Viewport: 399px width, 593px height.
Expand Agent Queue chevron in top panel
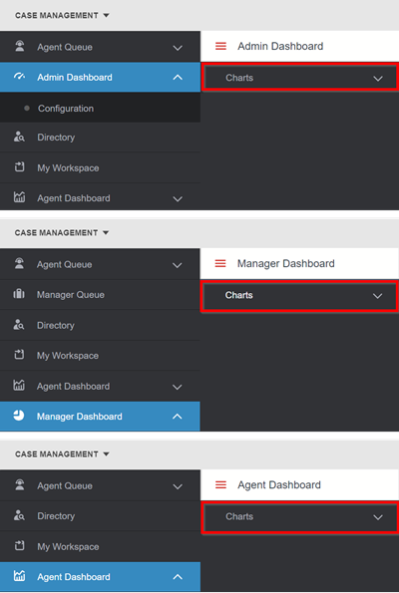click(178, 48)
